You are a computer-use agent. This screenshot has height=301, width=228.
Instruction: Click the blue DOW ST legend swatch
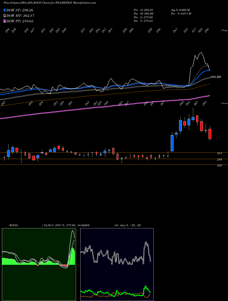point(5,10)
